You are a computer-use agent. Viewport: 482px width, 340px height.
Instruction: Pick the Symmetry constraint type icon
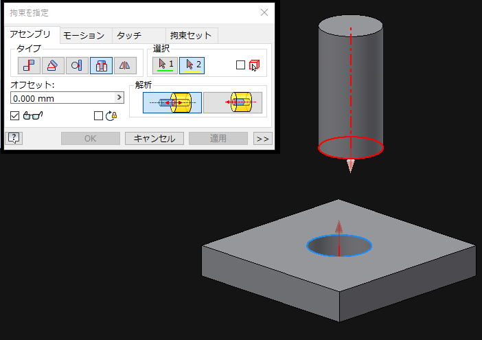pos(124,65)
